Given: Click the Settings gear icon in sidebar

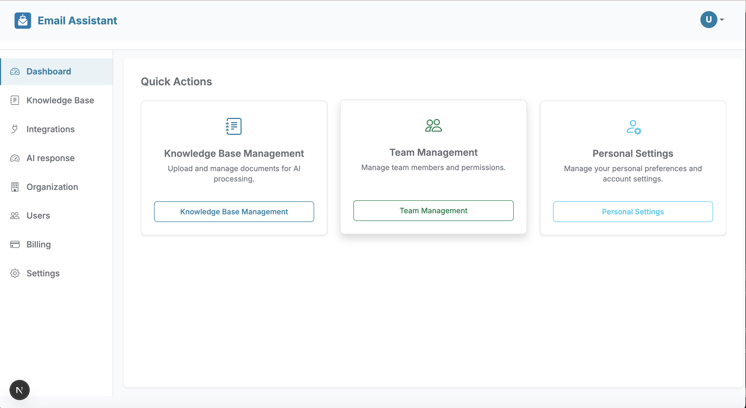Looking at the screenshot, I should coord(15,273).
